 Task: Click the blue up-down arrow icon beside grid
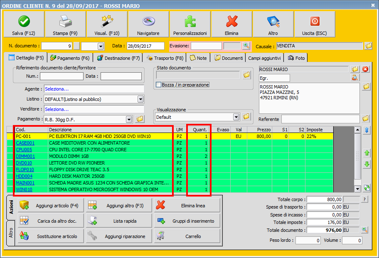coord(367,130)
